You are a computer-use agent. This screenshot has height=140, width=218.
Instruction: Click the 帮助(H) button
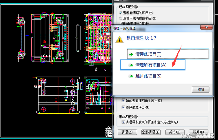pos(199,132)
